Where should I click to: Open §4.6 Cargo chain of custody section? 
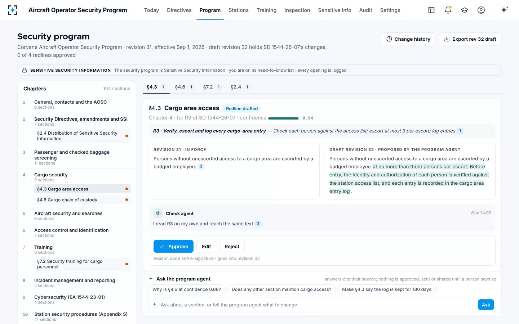[82, 200]
